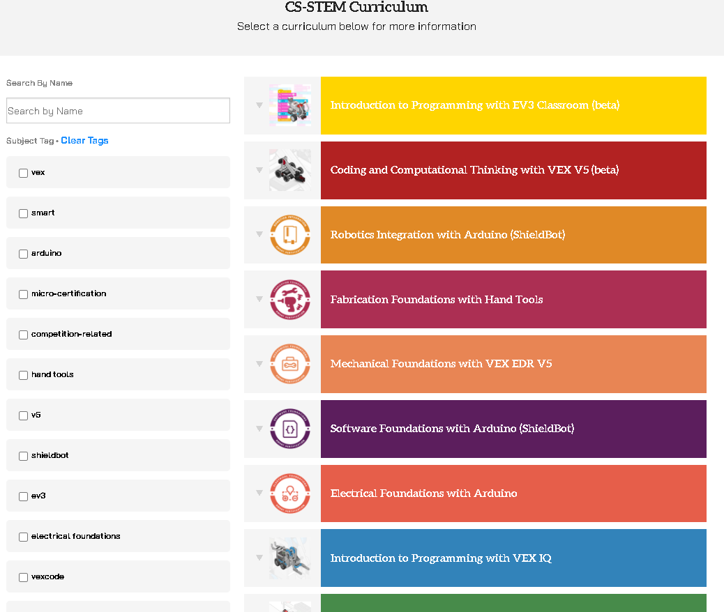724x612 pixels.
Task: Toggle the electrical foundations tag checkbox
Action: coord(23,537)
